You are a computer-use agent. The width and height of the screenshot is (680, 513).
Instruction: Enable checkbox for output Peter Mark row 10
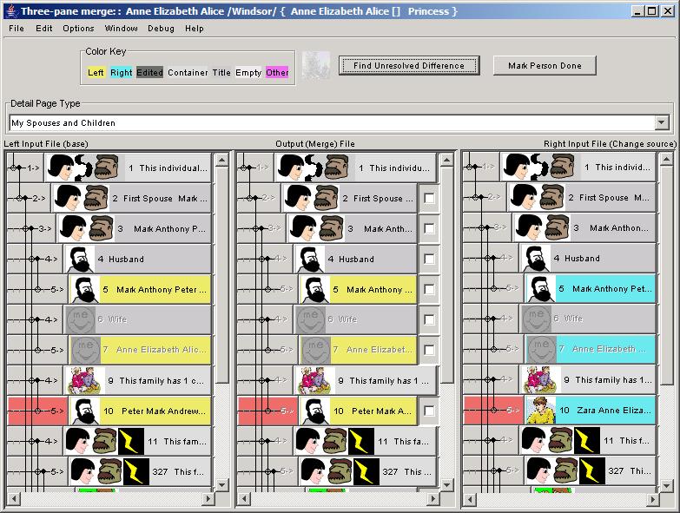[x=429, y=411]
